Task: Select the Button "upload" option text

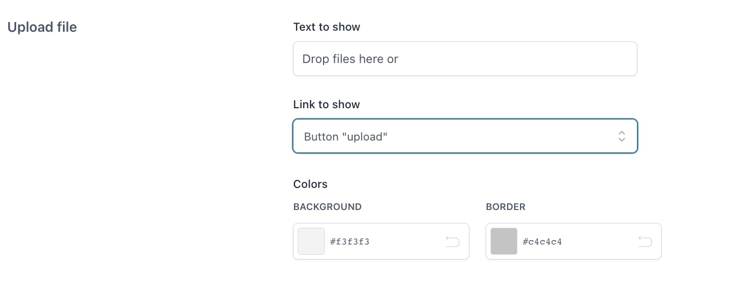Action: pos(346,137)
